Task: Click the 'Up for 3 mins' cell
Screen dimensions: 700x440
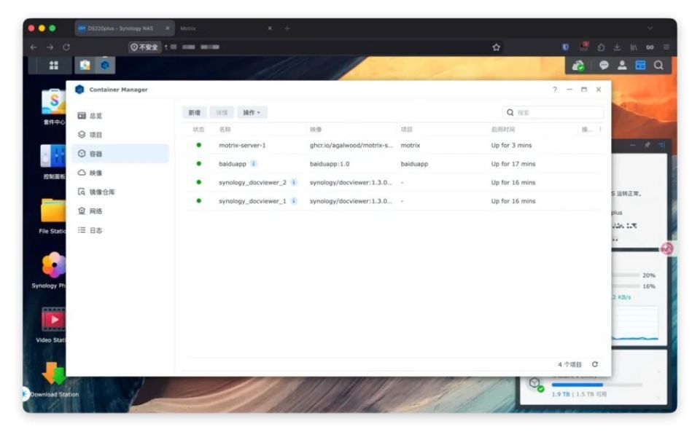Action: click(511, 145)
